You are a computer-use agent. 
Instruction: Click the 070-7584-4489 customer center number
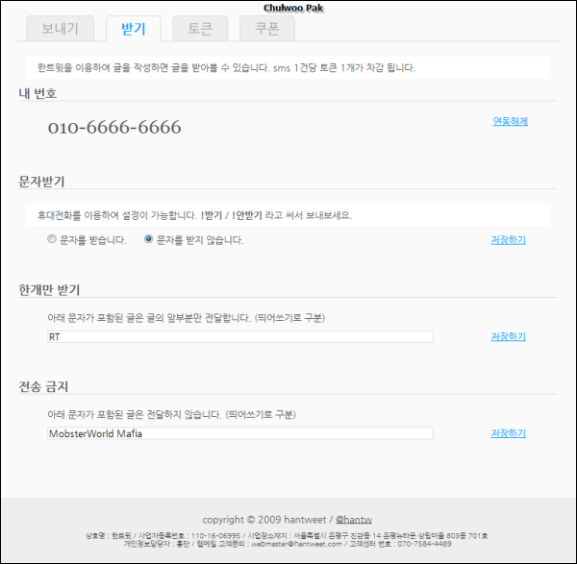pos(424,544)
